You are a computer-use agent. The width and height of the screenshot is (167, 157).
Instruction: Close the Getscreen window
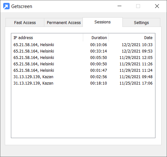(x=157, y=6)
